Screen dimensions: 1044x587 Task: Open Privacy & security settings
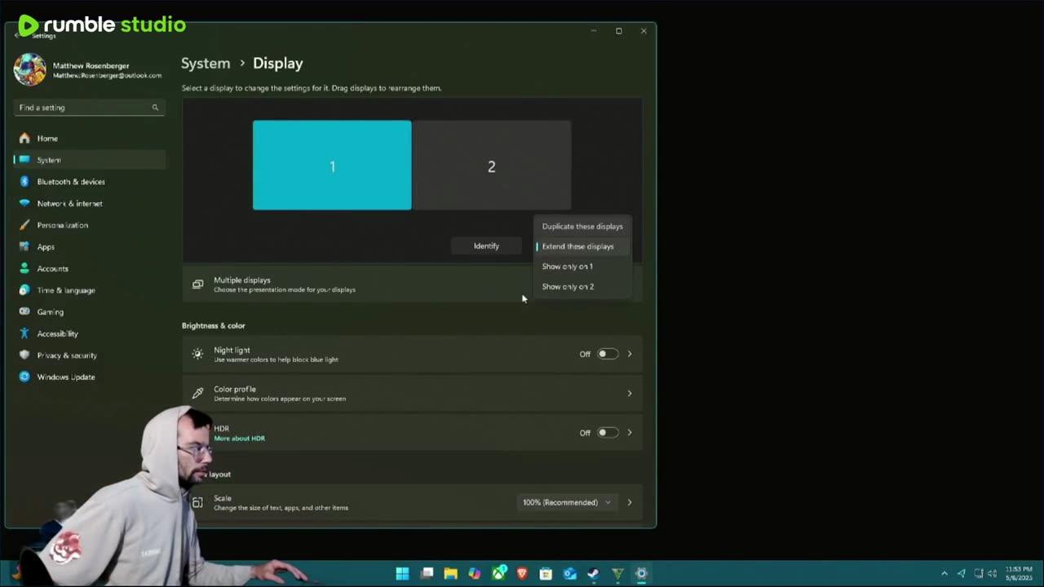coord(89,355)
